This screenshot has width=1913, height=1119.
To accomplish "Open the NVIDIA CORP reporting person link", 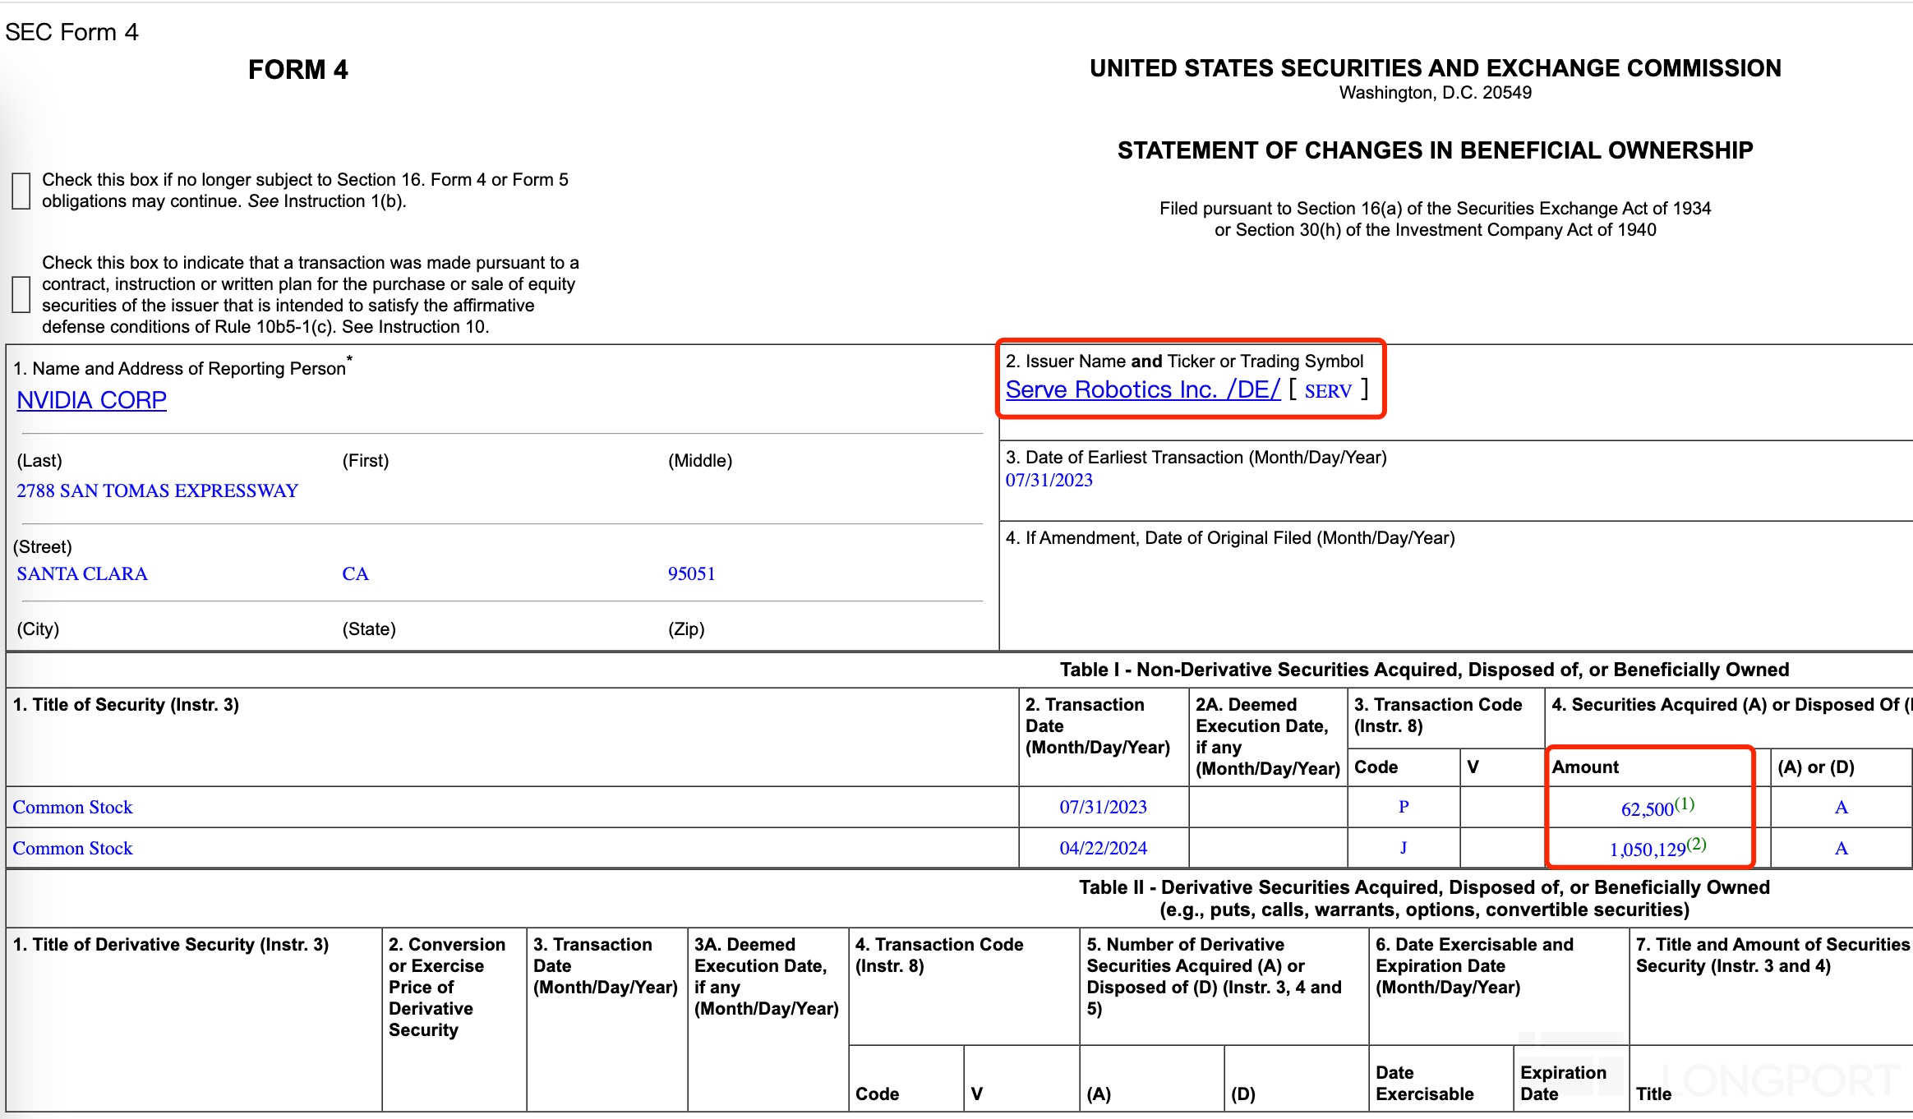I will click(91, 400).
